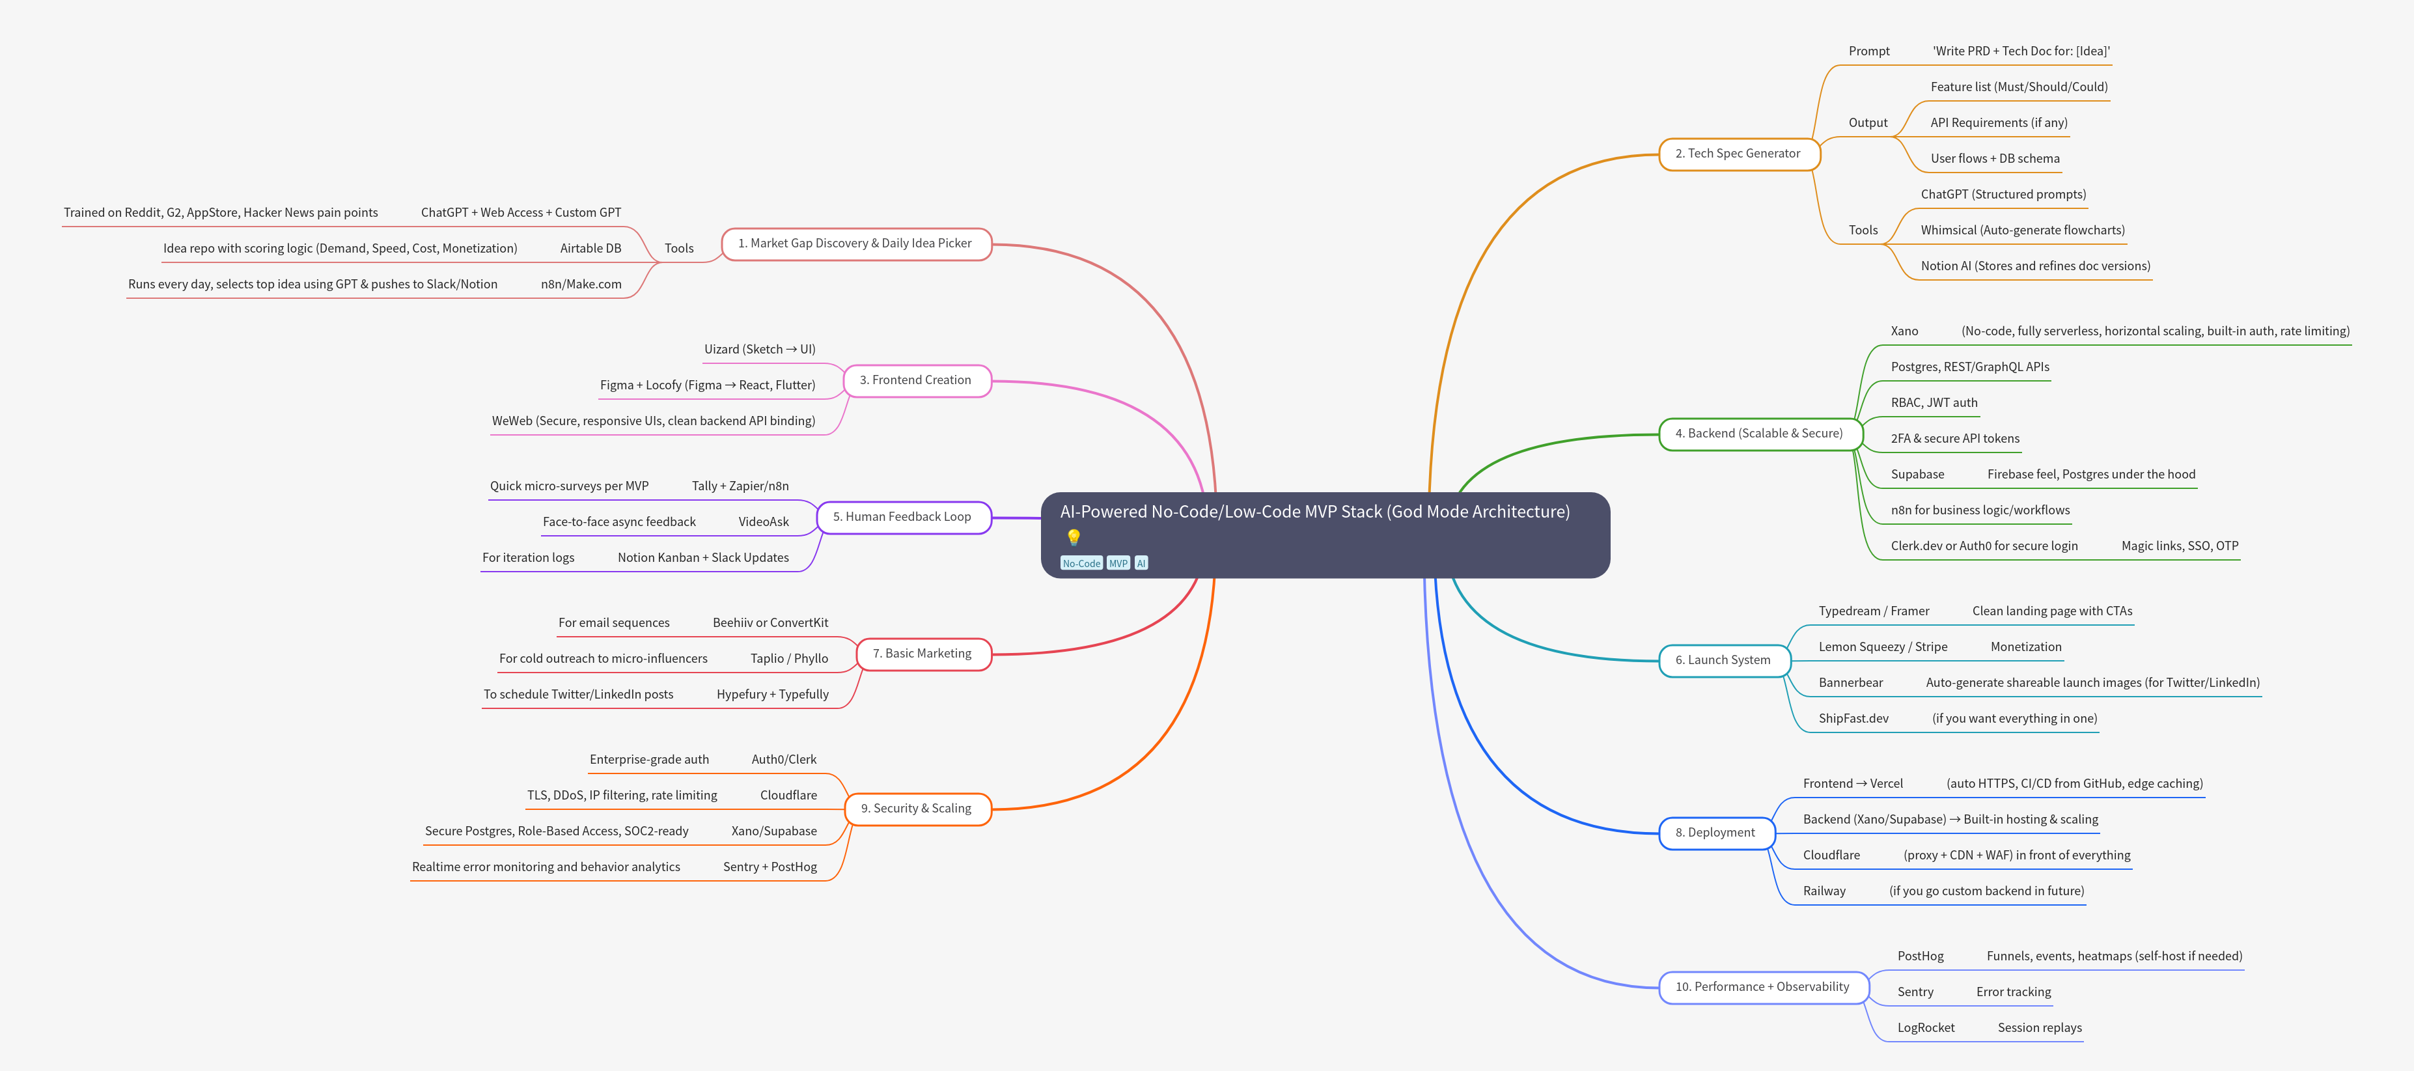Click 'ChatGPT + Web Access + Custom GPT'
Image resolution: width=2414 pixels, height=1071 pixels.
[521, 213]
